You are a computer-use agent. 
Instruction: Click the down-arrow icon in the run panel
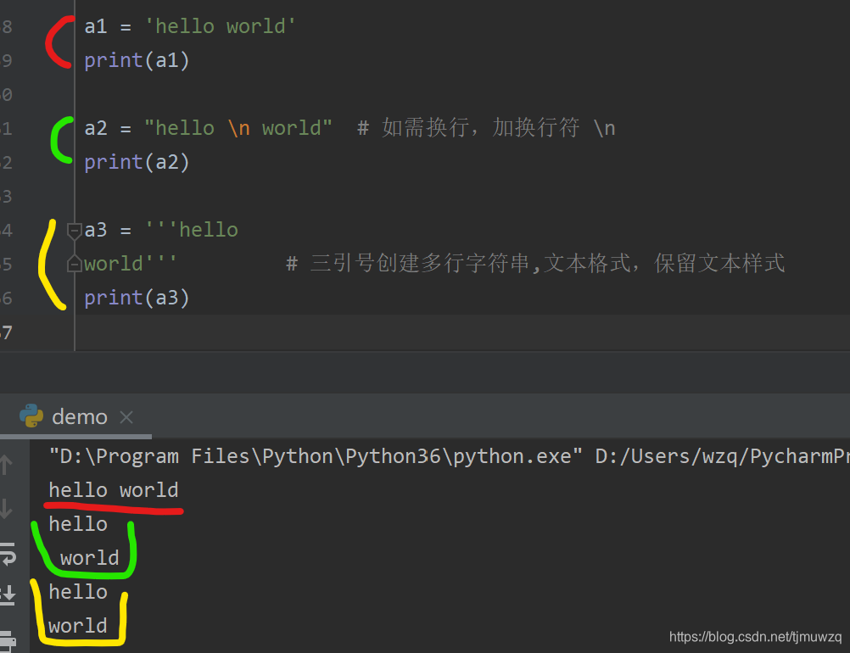[7, 509]
